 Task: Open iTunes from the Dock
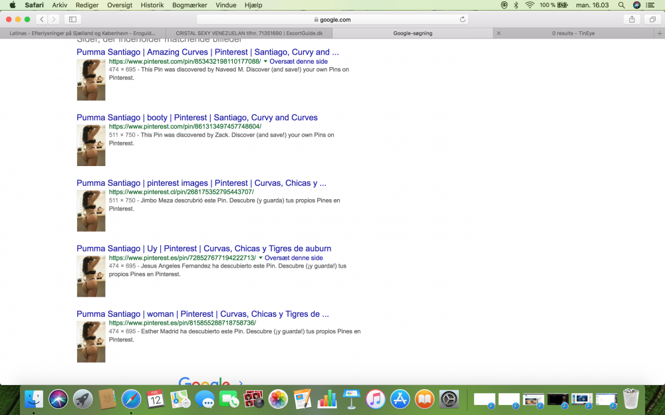(x=376, y=399)
